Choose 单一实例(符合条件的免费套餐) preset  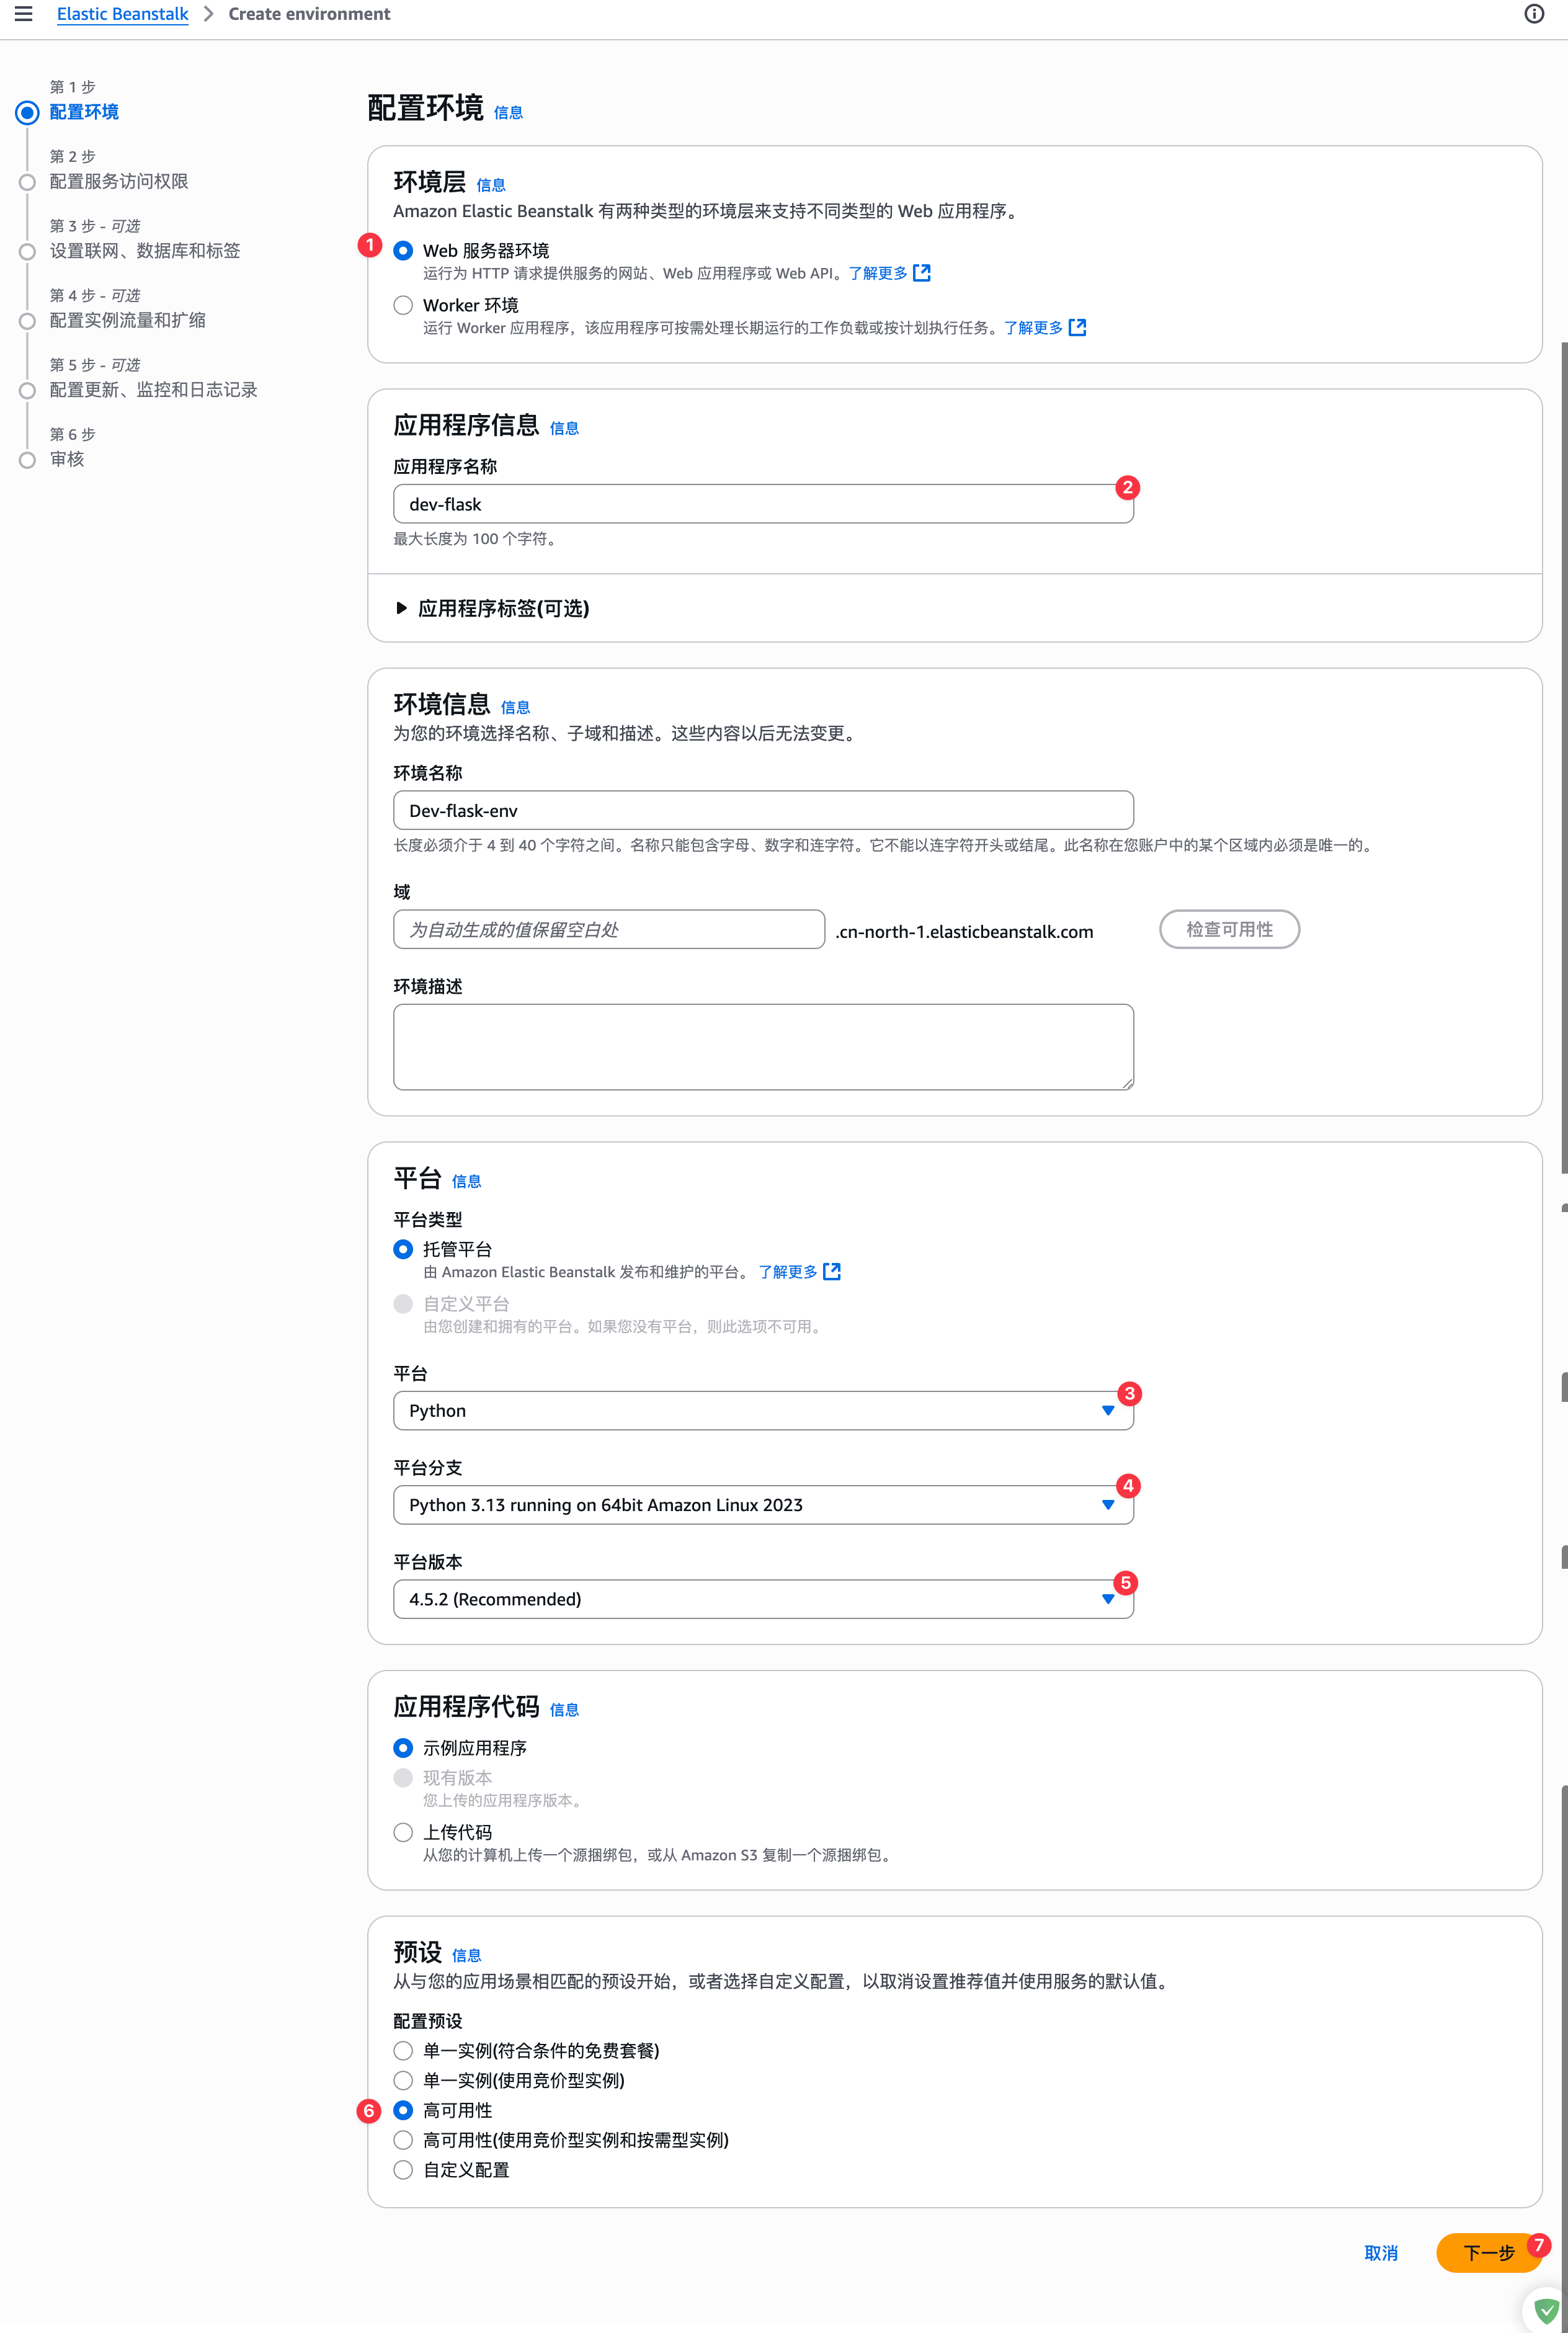pyautogui.click(x=403, y=2051)
